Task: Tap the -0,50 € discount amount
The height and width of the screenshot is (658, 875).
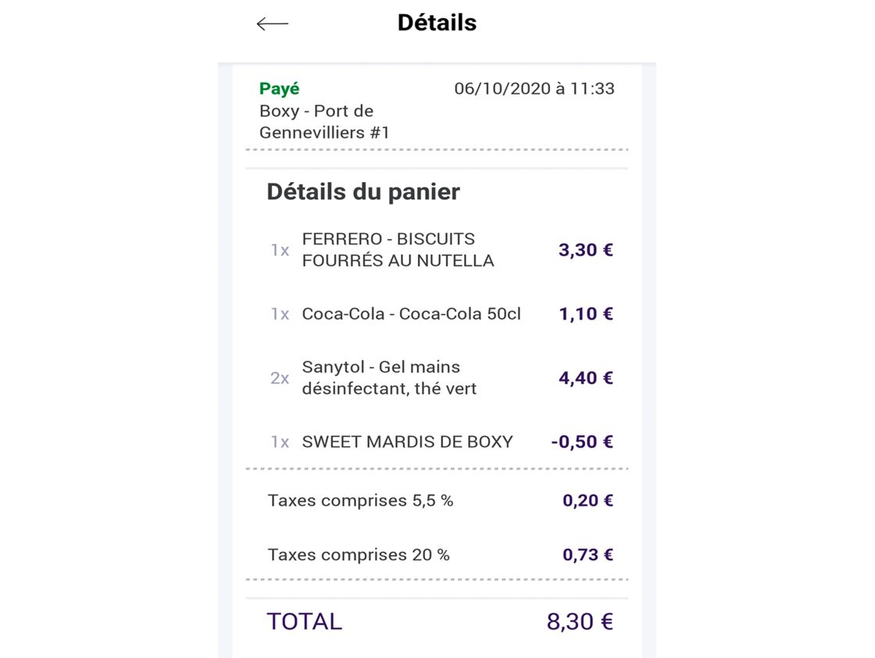Action: 582,442
